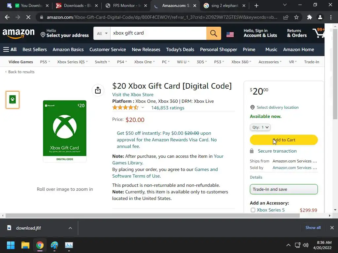Open Paint app in taskbar
338x253 pixels.
click(54, 245)
